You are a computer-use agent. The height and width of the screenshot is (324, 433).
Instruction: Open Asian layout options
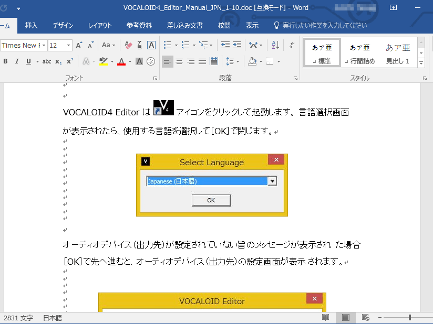253,45
